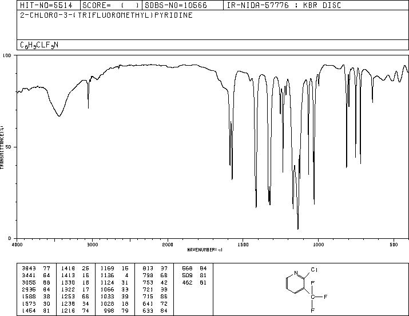Click the IR-NIDA-57776 : KBR DISC label
The width and height of the screenshot is (409, 316).
(284, 5)
